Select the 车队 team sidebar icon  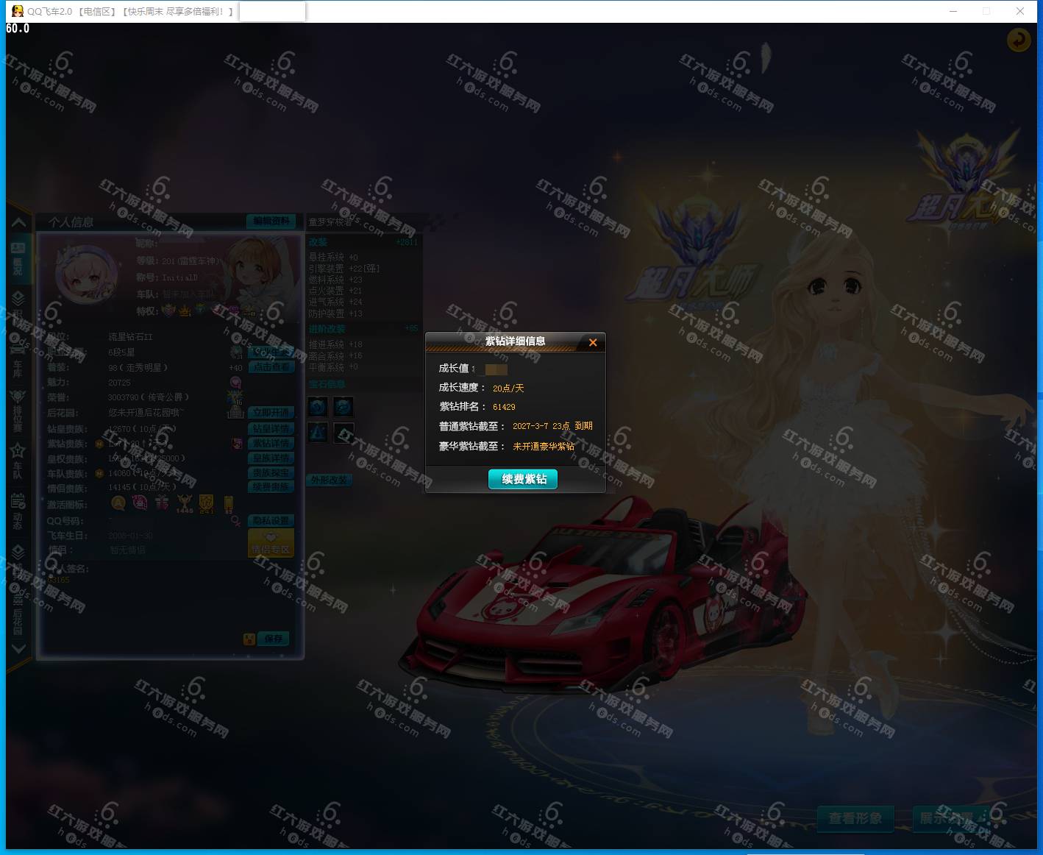(x=18, y=461)
